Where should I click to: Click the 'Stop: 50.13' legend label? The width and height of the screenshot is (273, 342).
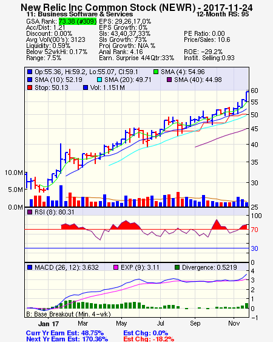(52, 87)
